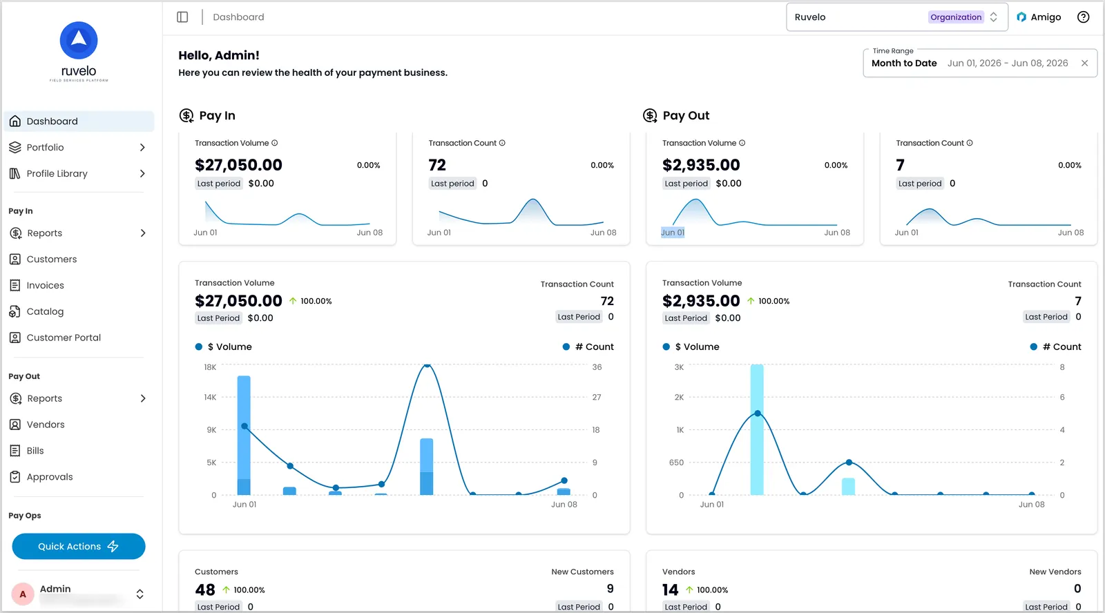The image size is (1105, 613).
Task: Toggle Pay In $ Volume legend dot
Action: tap(199, 347)
